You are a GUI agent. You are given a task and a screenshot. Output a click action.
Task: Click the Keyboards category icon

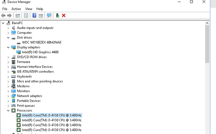(x=13, y=77)
